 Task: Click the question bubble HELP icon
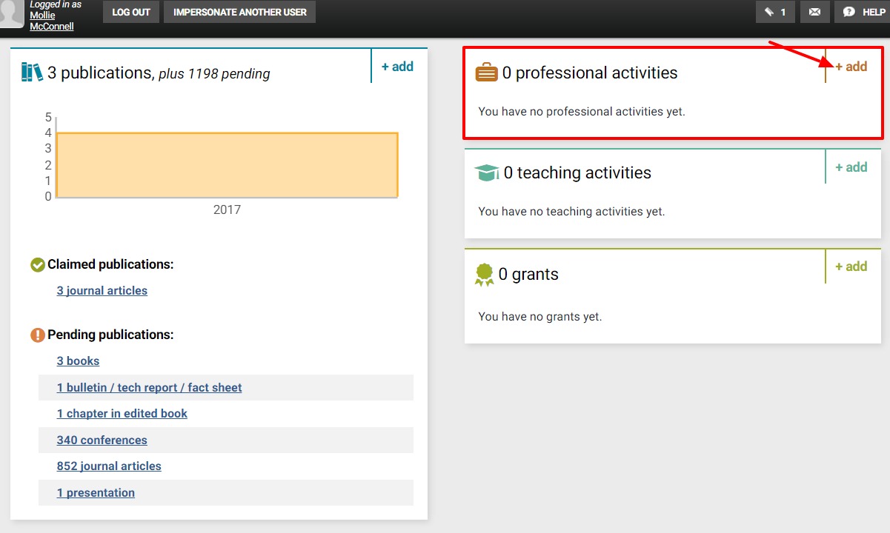849,12
